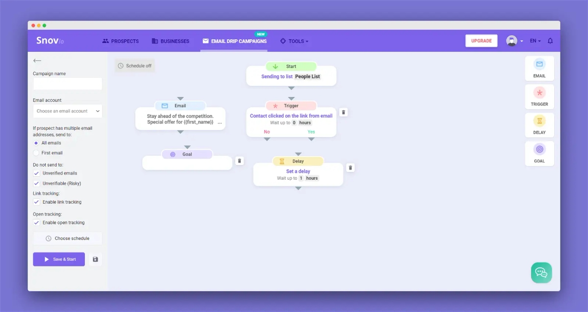Expand the Tools menu dropdown

pyautogui.click(x=294, y=41)
